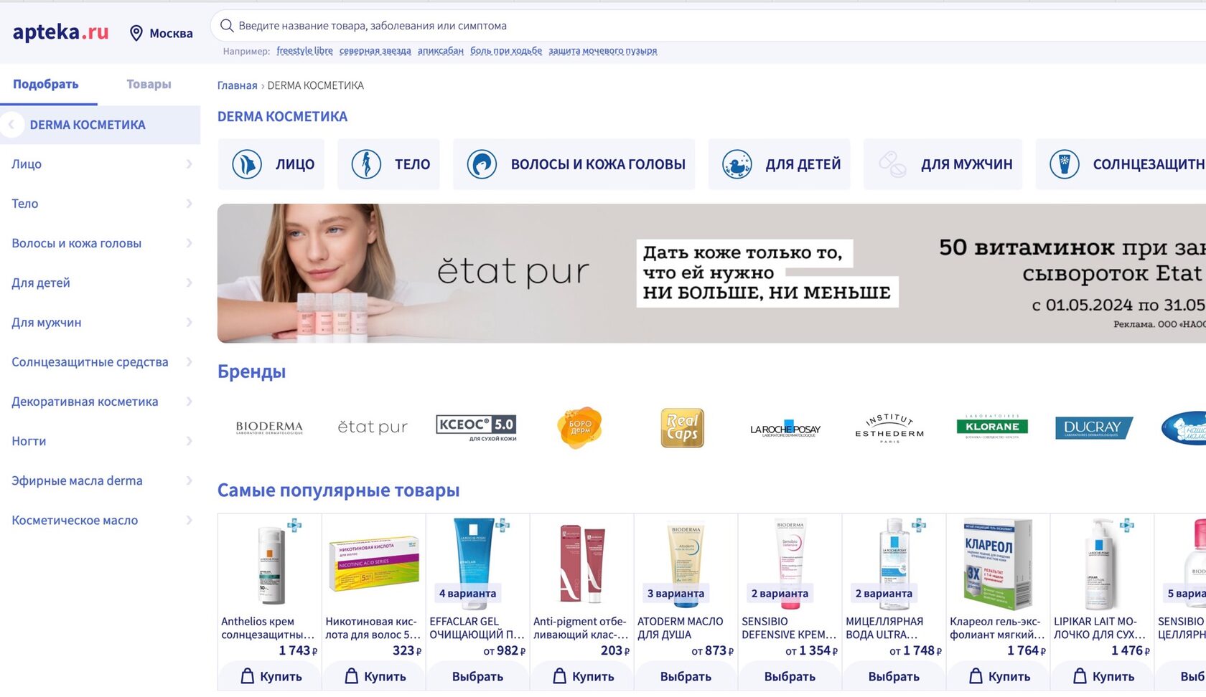The height and width of the screenshot is (697, 1206).
Task: Expand Солнцезащитные средства sidebar chevron
Action: coord(189,362)
